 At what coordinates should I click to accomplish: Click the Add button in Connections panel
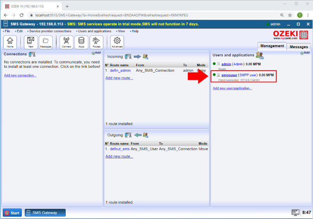click(x=96, y=53)
